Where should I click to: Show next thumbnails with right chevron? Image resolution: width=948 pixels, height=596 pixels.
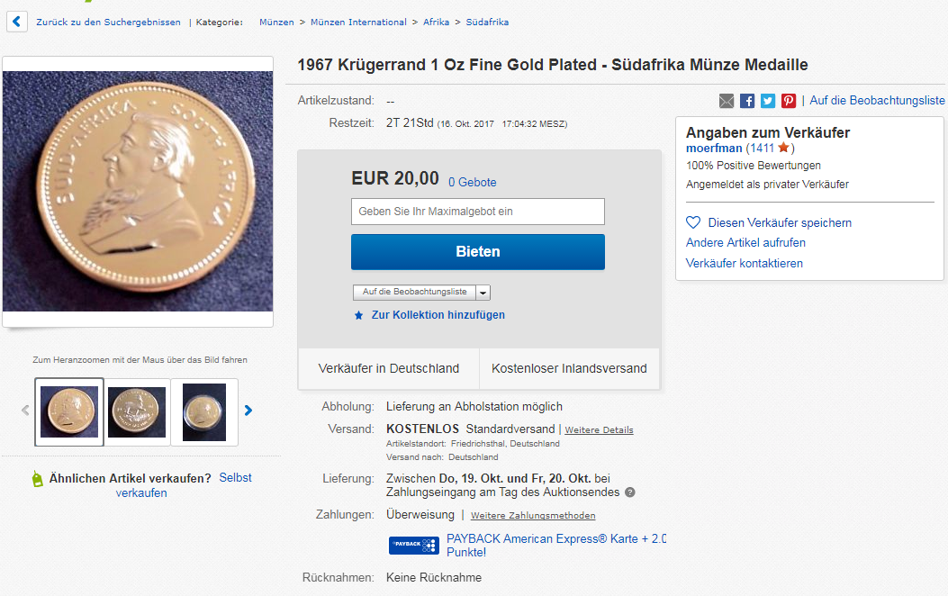248,411
